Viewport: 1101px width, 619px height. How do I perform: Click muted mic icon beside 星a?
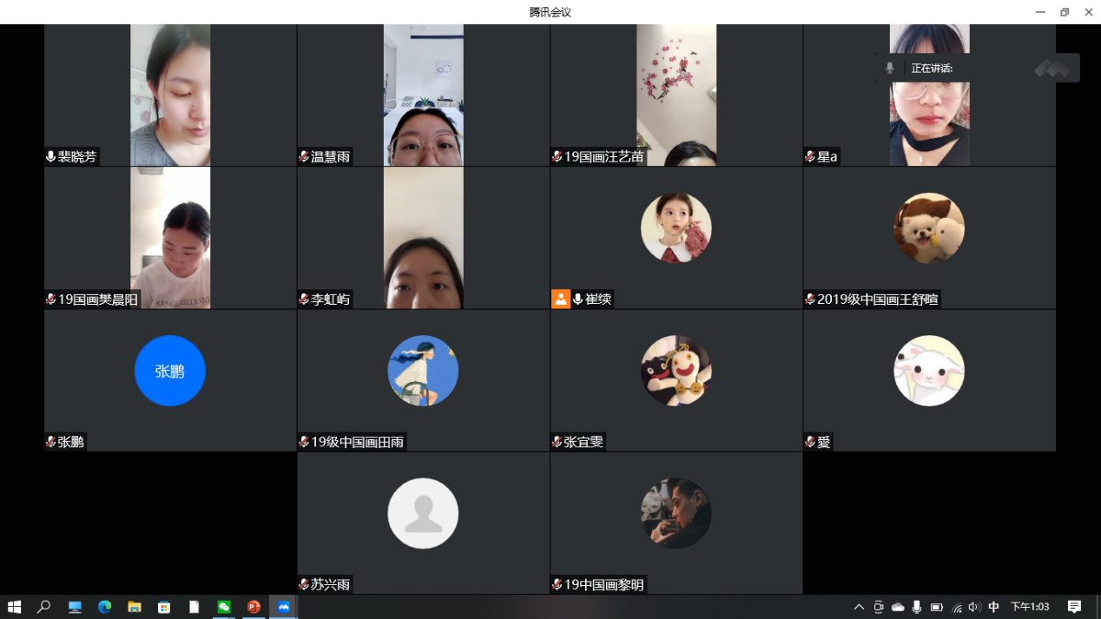coord(810,156)
